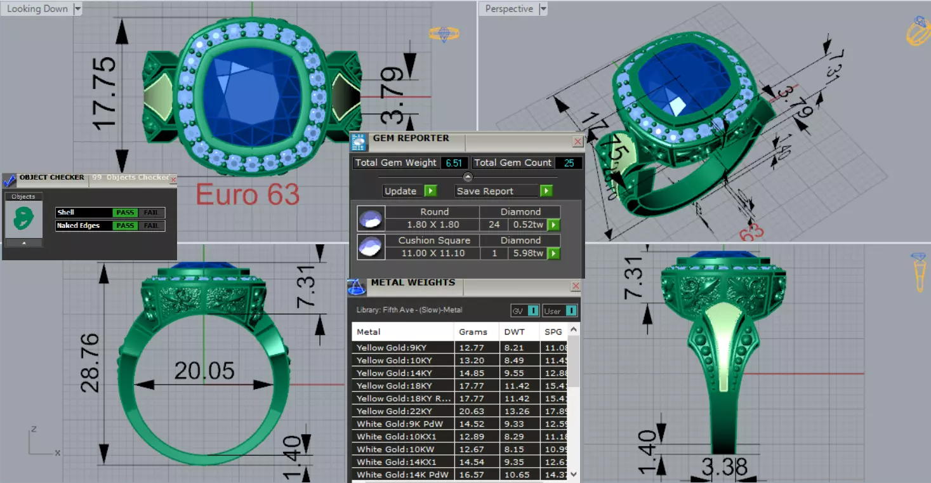Viewport: 931px width, 483px height.
Task: Click the metal table scrollbar down arrow
Action: click(x=574, y=473)
